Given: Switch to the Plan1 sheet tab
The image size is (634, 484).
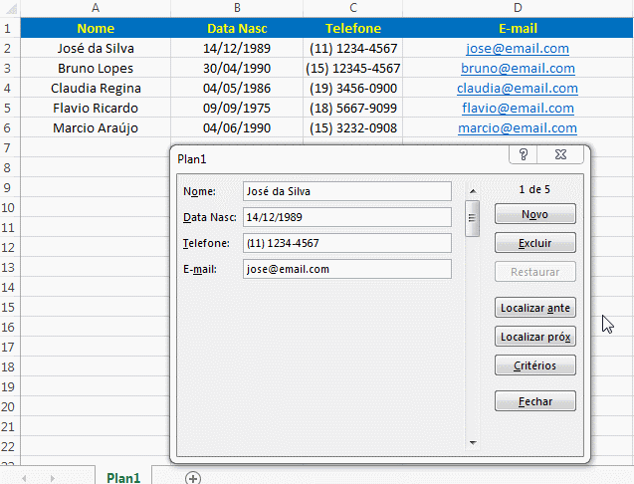Looking at the screenshot, I should [123, 478].
